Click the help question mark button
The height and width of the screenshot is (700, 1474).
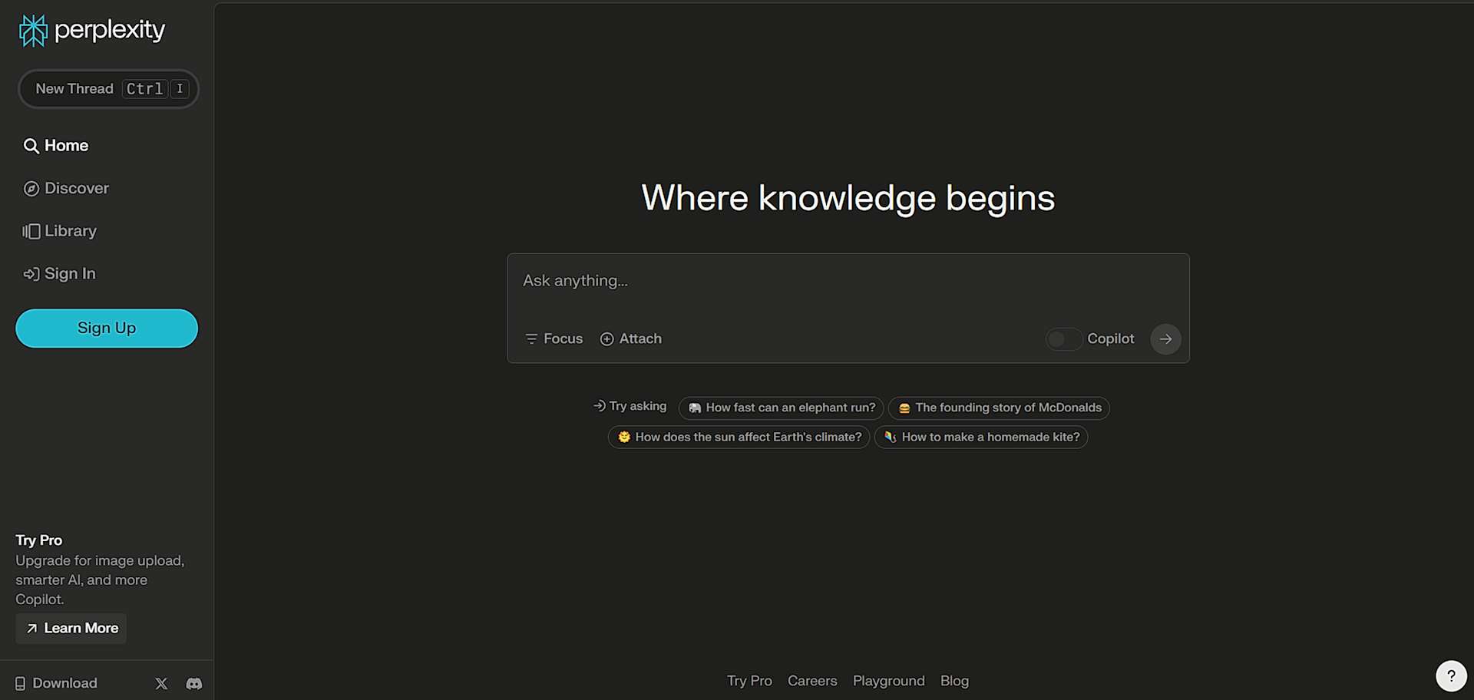[1450, 675]
